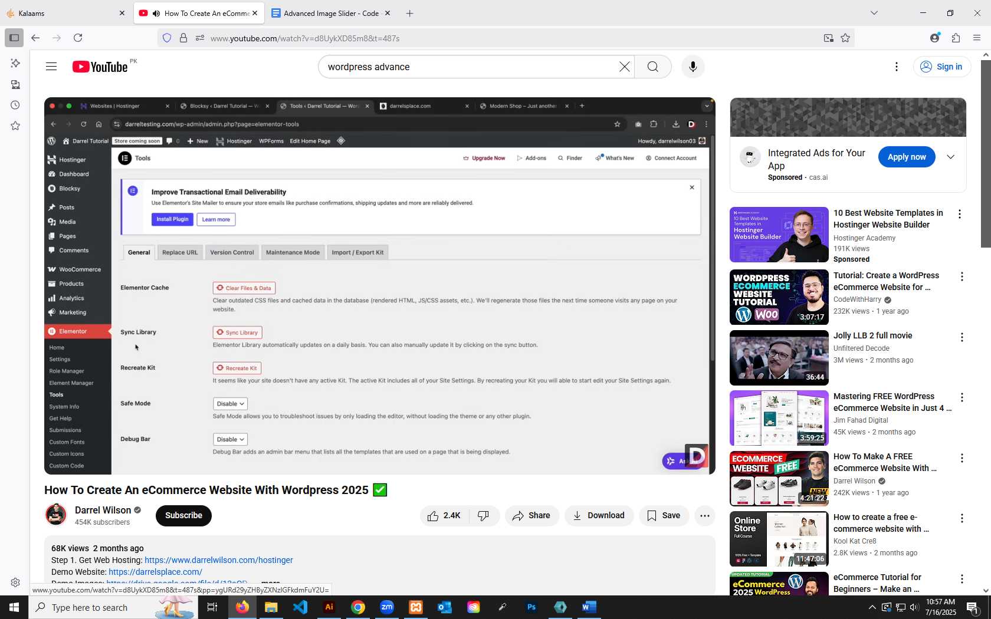Expand the sponsored ad chevron
This screenshot has width=991, height=619.
click(x=950, y=157)
